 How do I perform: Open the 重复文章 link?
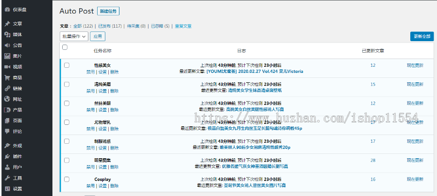(x=183, y=26)
